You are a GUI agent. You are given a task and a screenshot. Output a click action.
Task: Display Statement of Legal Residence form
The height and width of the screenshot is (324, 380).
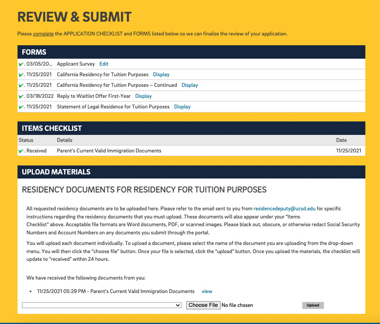[182, 107]
